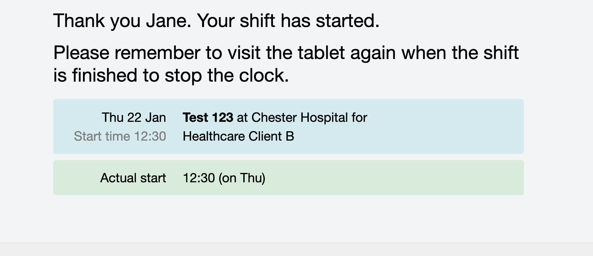Image resolution: width=593 pixels, height=256 pixels.
Task: Click the word "finished" in the reminder
Action: (104, 75)
